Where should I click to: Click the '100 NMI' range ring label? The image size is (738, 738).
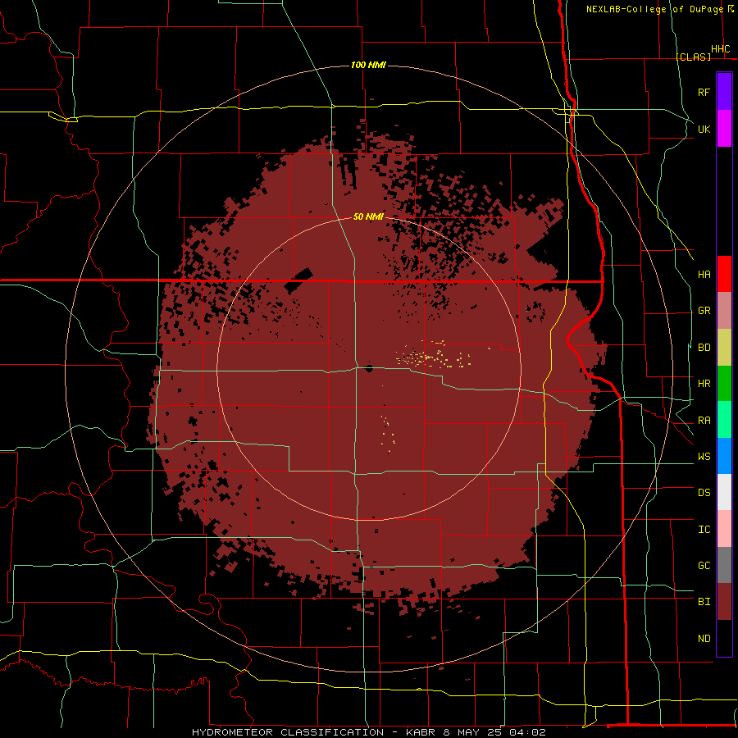pos(368,65)
